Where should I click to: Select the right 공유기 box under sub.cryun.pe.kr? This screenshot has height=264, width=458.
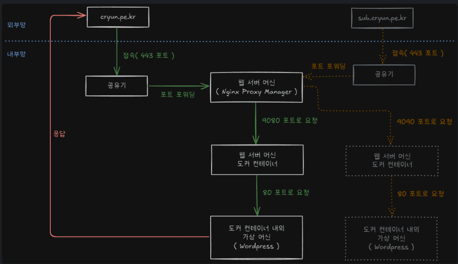[384, 75]
